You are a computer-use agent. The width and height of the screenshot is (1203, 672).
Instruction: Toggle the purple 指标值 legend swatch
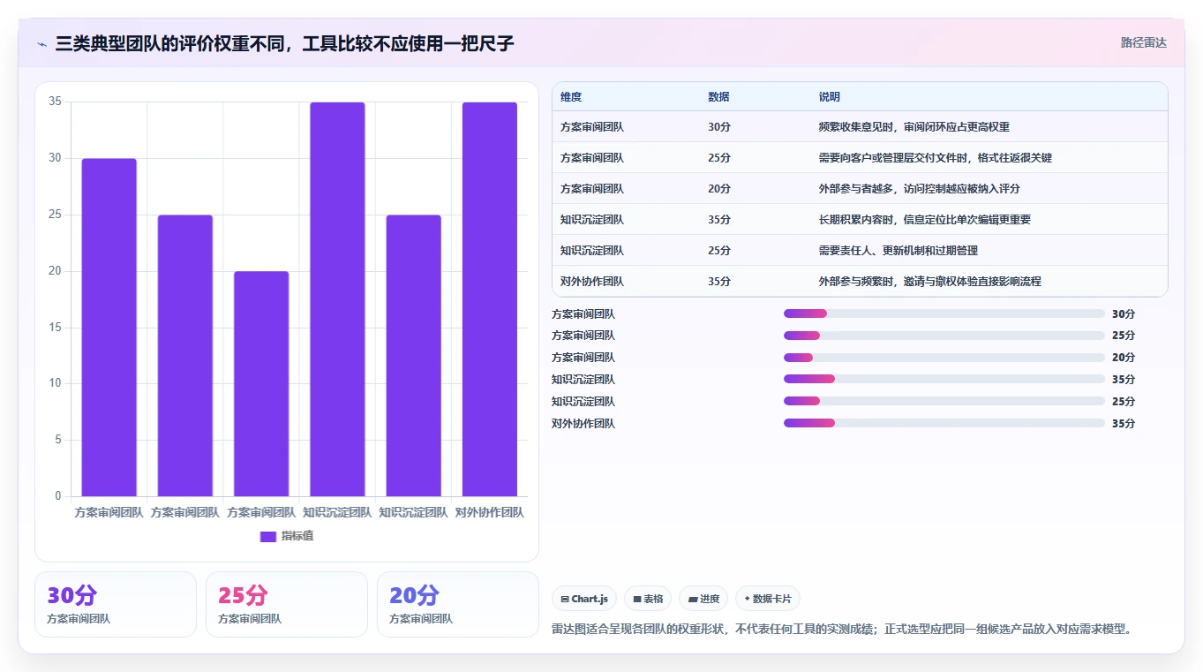coord(268,536)
